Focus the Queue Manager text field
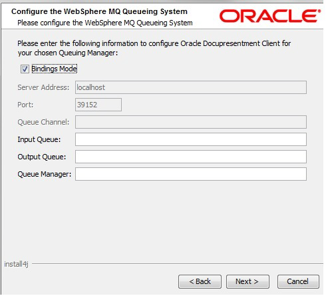 coord(191,174)
